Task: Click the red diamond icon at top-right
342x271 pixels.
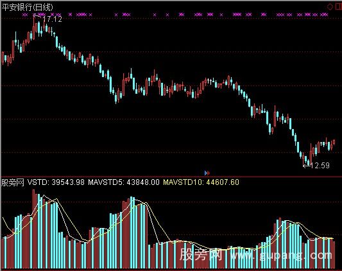Action: click(x=330, y=7)
